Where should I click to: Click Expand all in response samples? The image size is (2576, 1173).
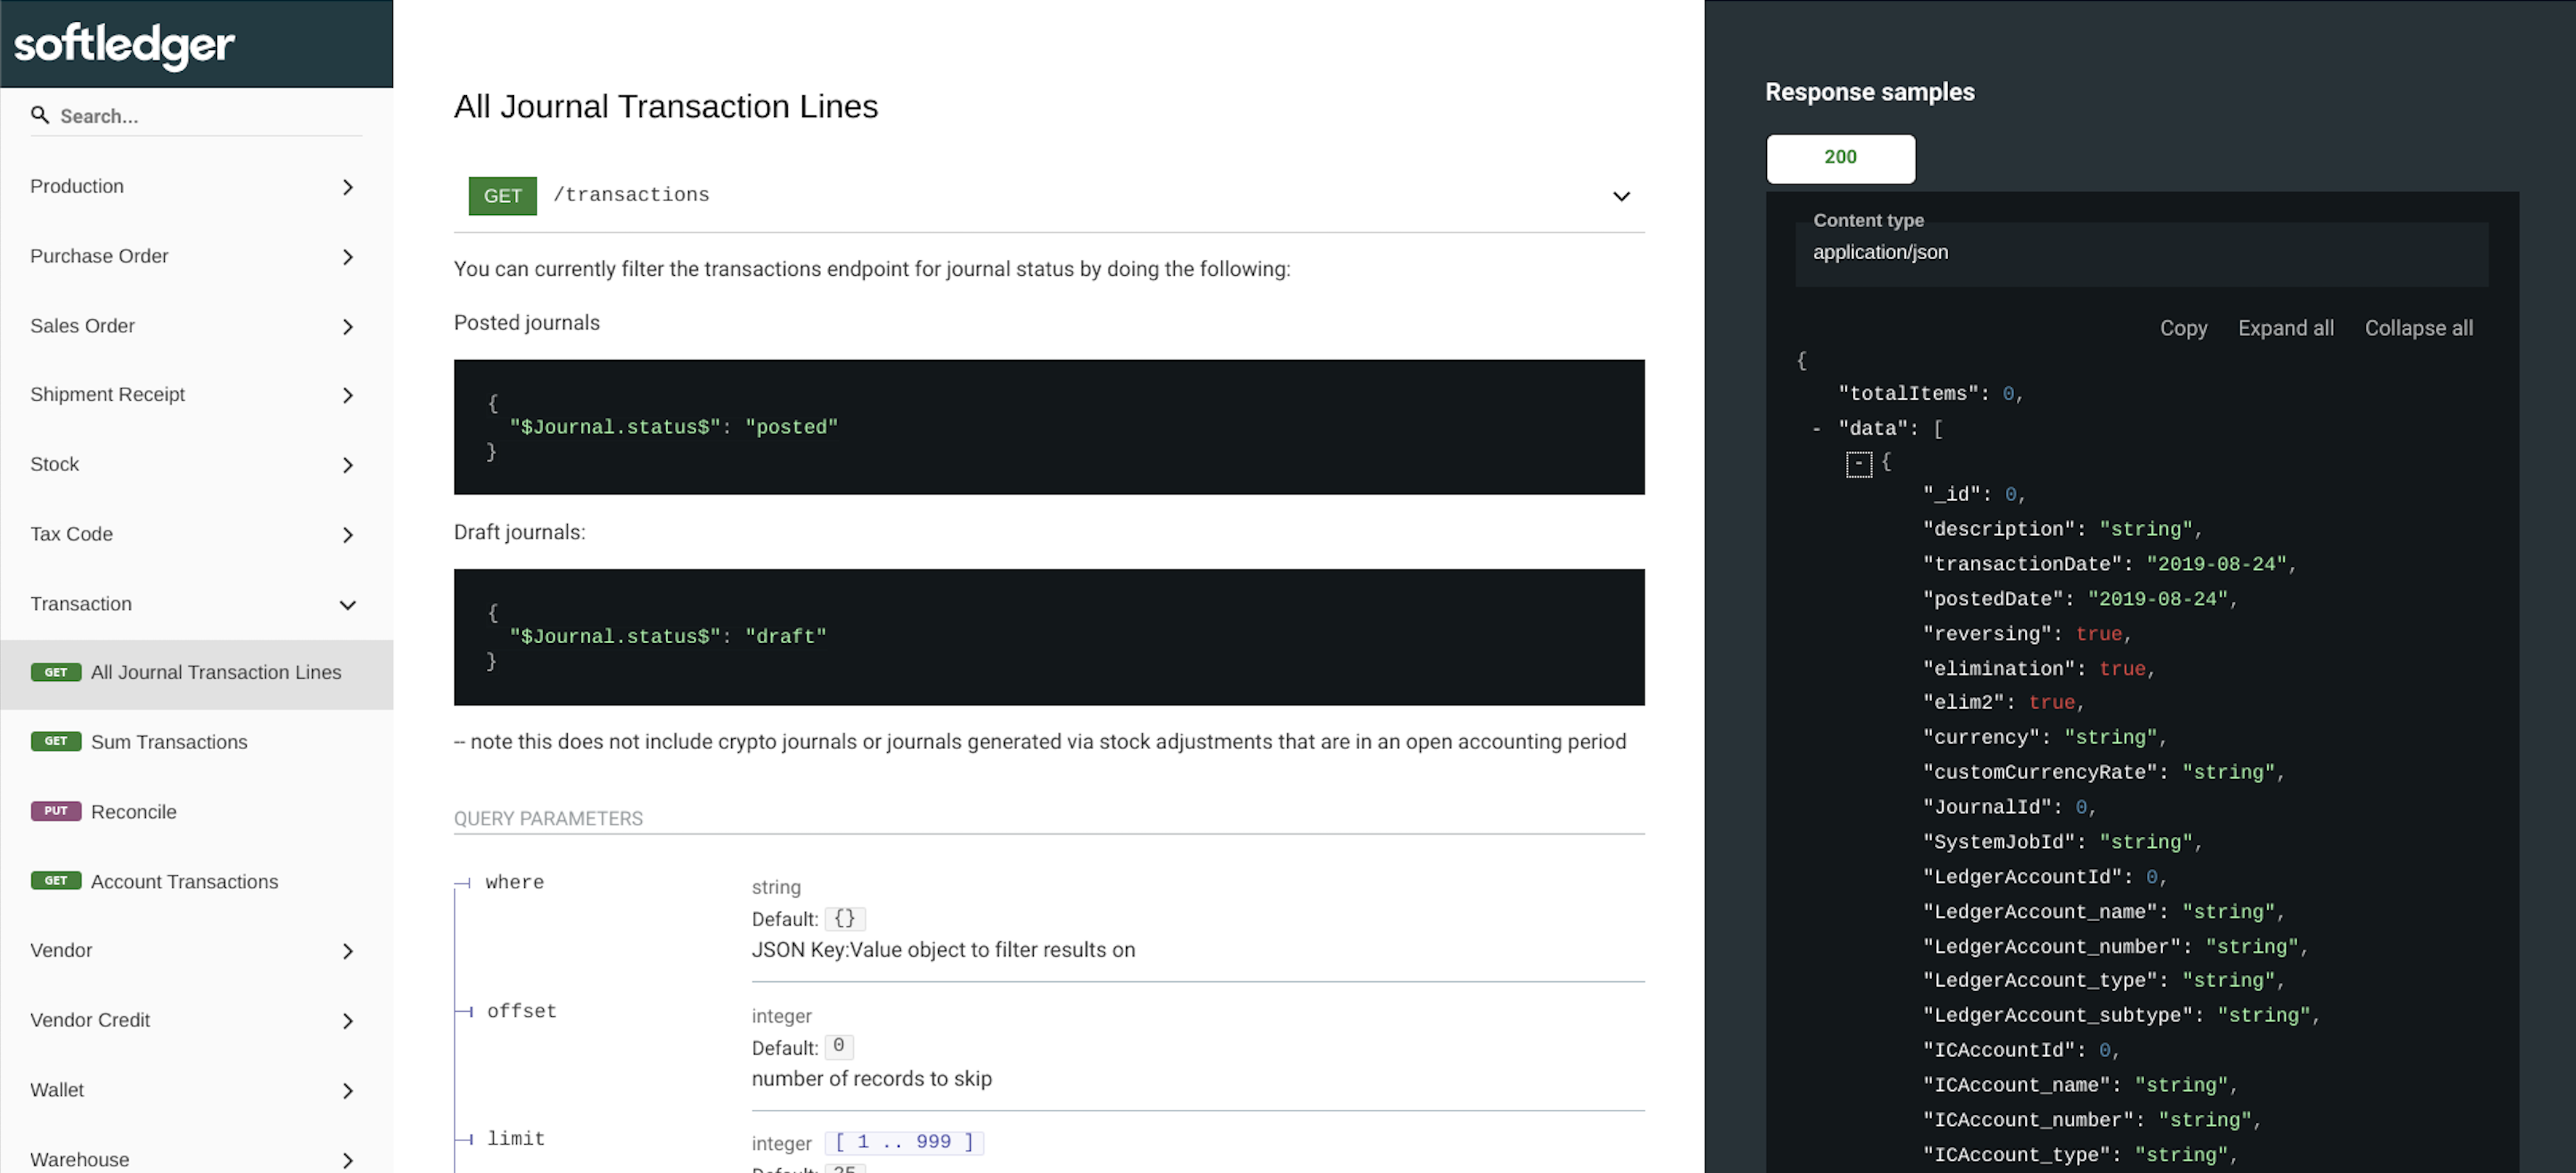(x=2285, y=329)
